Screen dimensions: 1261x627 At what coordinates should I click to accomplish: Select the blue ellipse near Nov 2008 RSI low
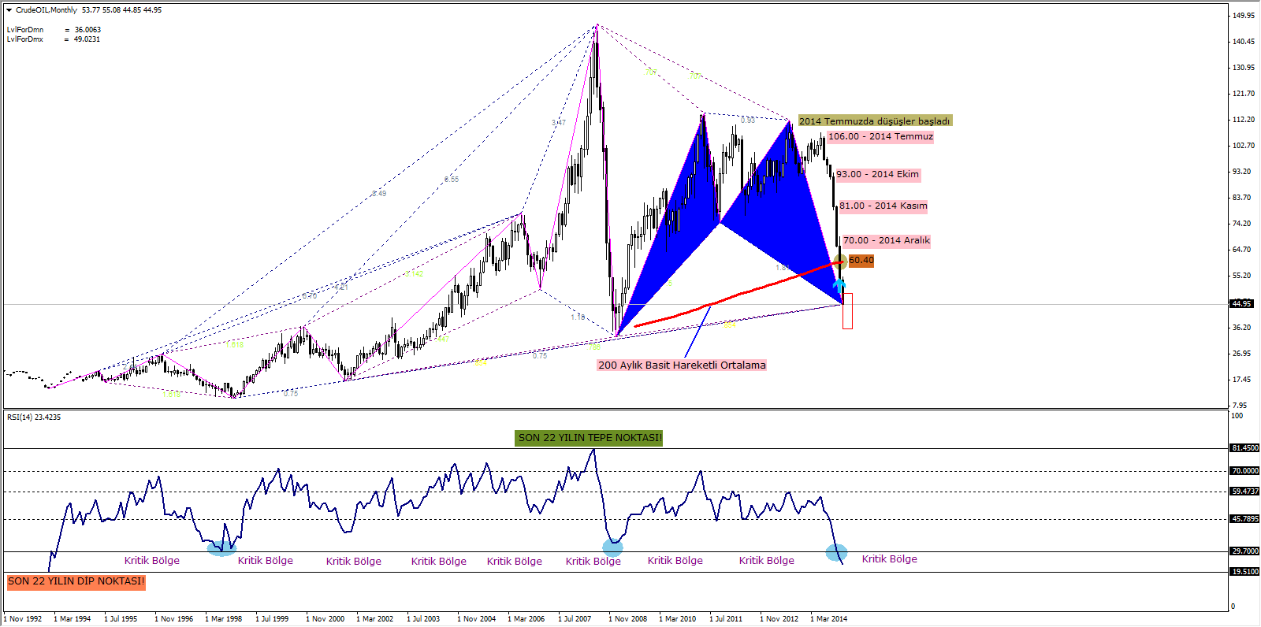click(x=612, y=547)
